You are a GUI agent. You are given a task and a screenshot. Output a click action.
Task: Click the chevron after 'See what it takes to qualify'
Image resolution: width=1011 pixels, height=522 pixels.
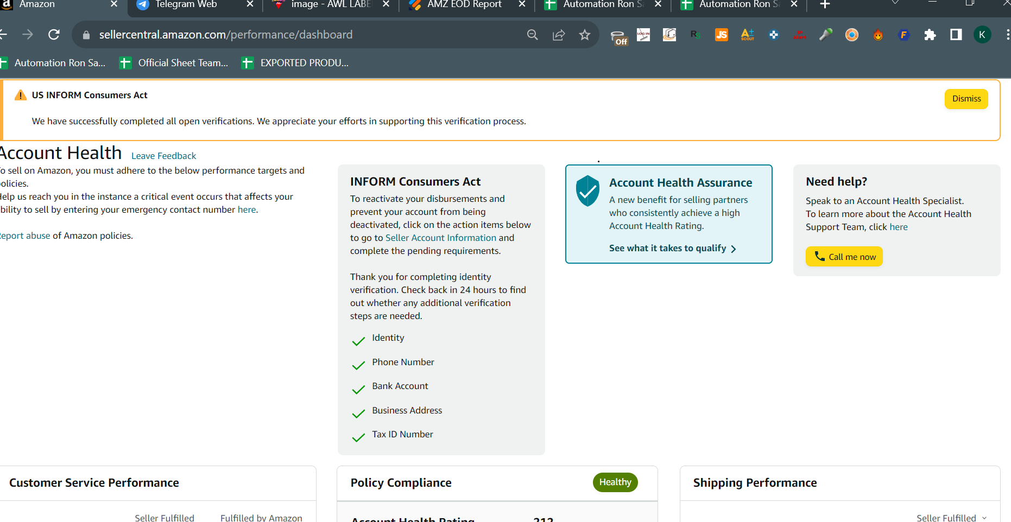[x=734, y=249]
